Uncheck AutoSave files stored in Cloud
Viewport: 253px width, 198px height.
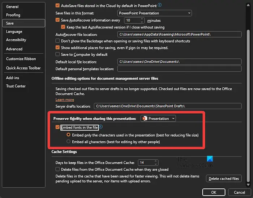click(57, 5)
